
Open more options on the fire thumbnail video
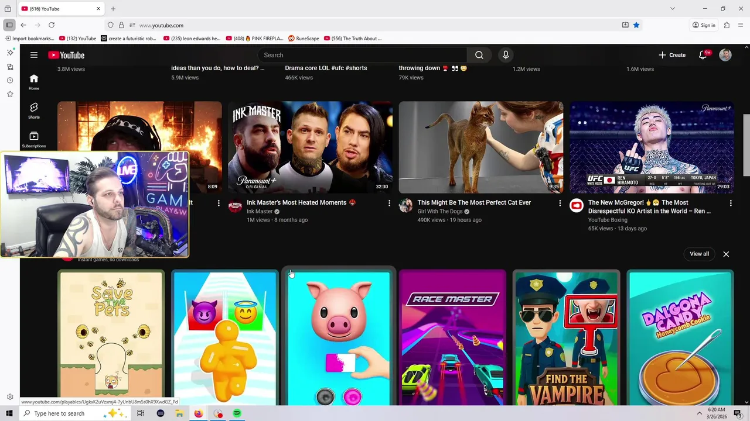click(219, 203)
